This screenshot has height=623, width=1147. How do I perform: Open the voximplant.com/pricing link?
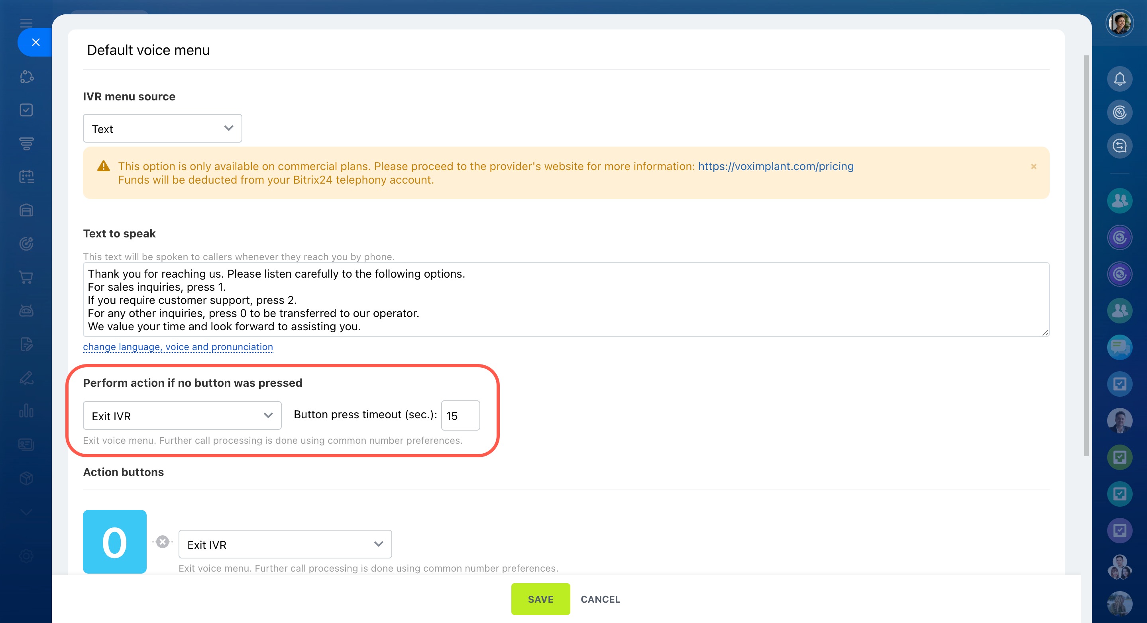pos(776,167)
